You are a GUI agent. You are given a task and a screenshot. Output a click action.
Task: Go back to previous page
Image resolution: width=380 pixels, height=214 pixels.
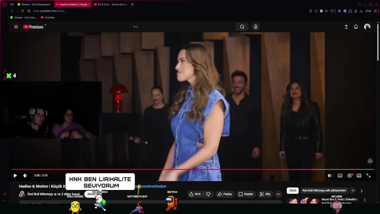point(12,11)
